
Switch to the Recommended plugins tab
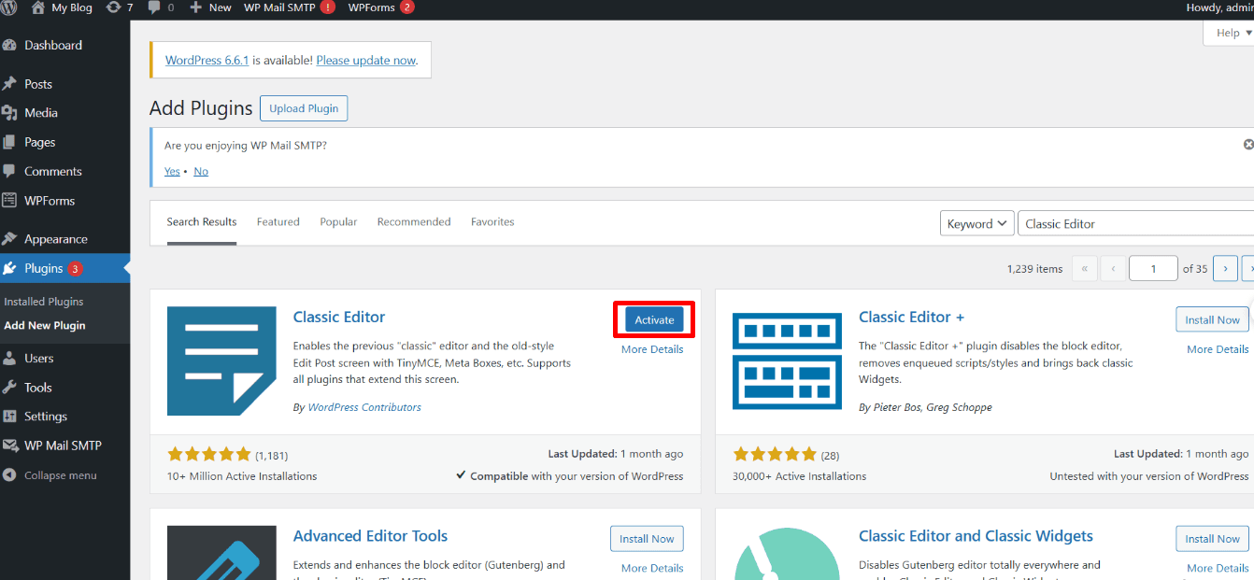pyautogui.click(x=414, y=221)
